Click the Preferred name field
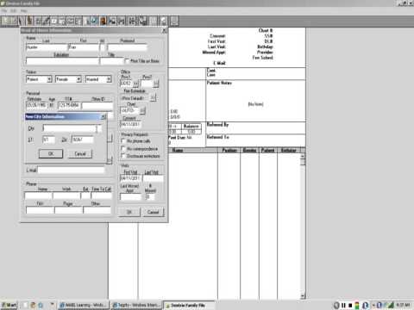 pyautogui.click(x=128, y=47)
